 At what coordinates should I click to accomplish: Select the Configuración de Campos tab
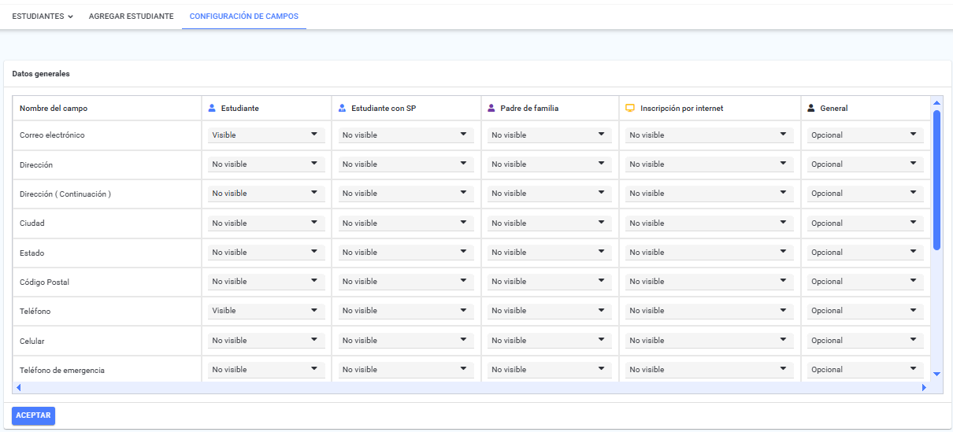pos(244,16)
